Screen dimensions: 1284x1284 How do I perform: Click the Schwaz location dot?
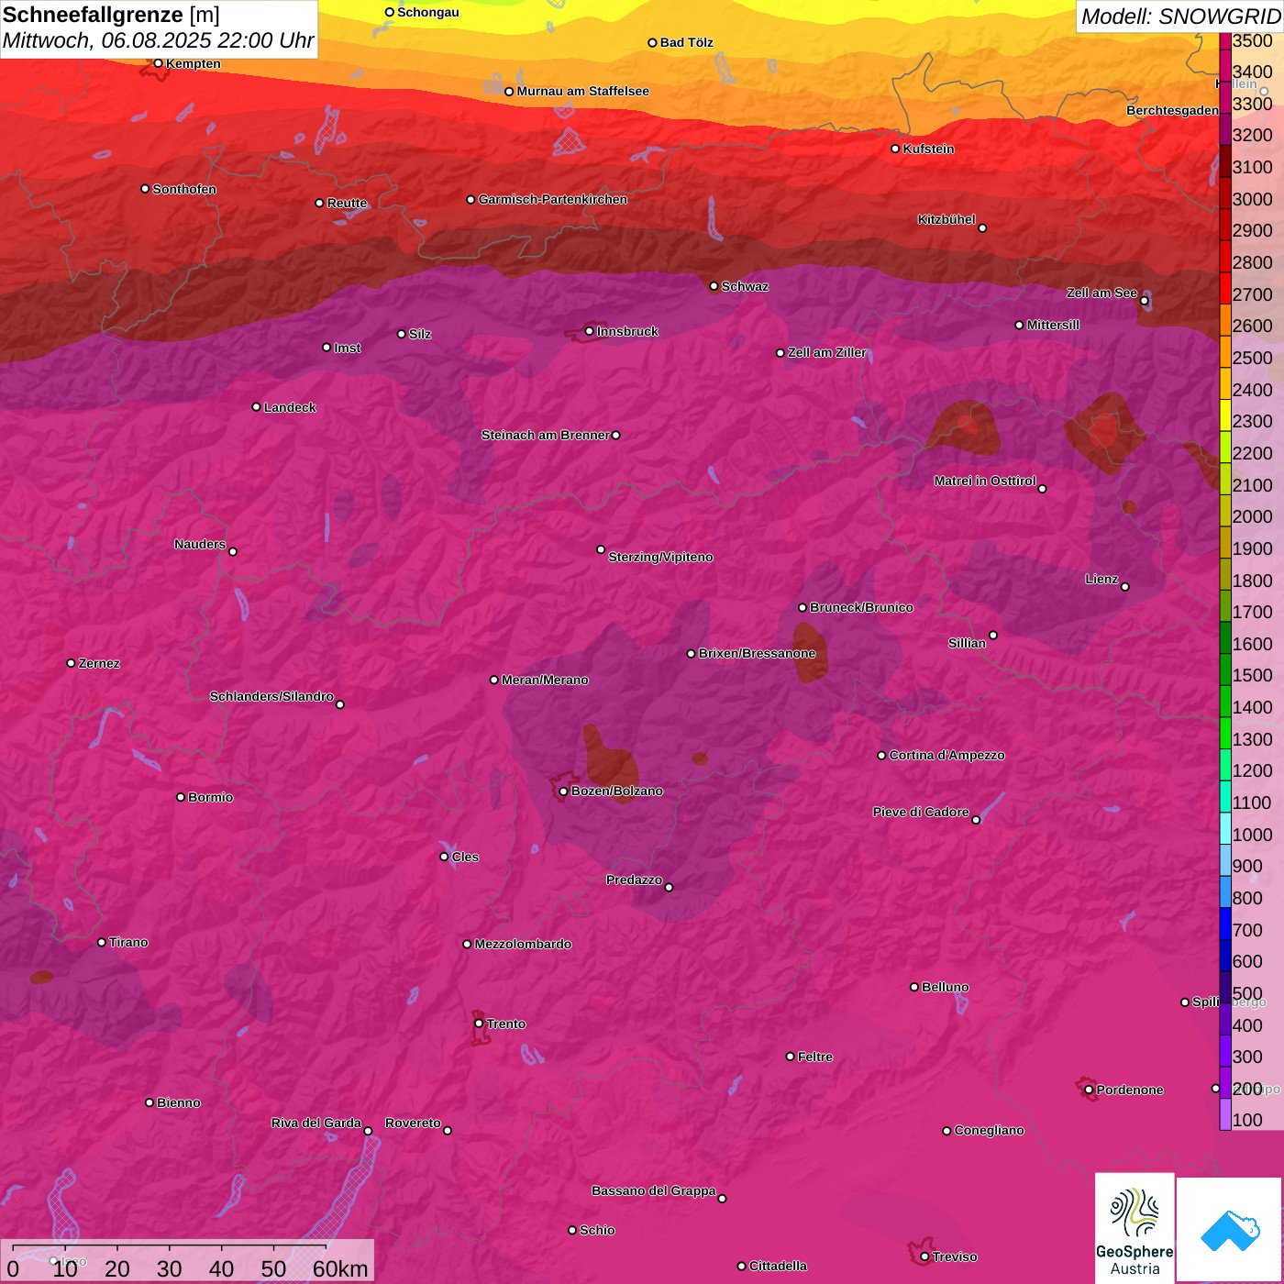coord(714,286)
